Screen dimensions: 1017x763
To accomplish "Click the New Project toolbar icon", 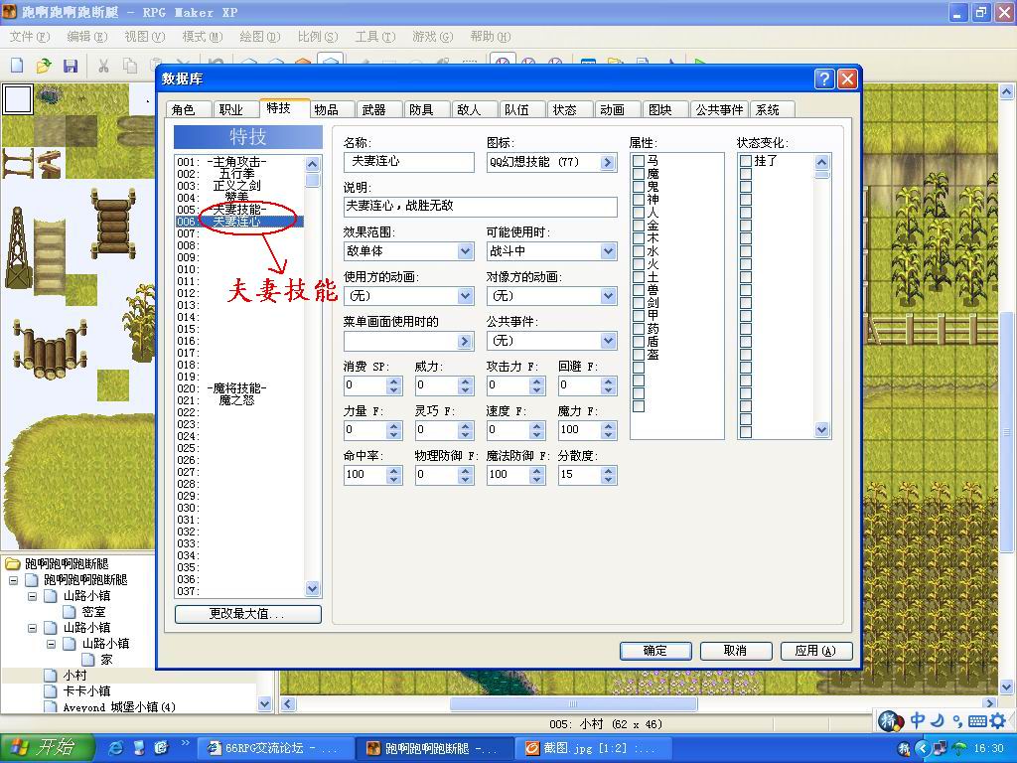I will pos(17,65).
